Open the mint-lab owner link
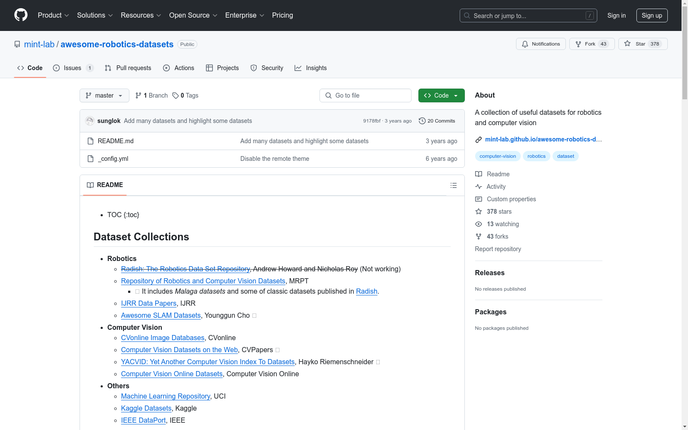This screenshot has height=430, width=688. pos(39,44)
